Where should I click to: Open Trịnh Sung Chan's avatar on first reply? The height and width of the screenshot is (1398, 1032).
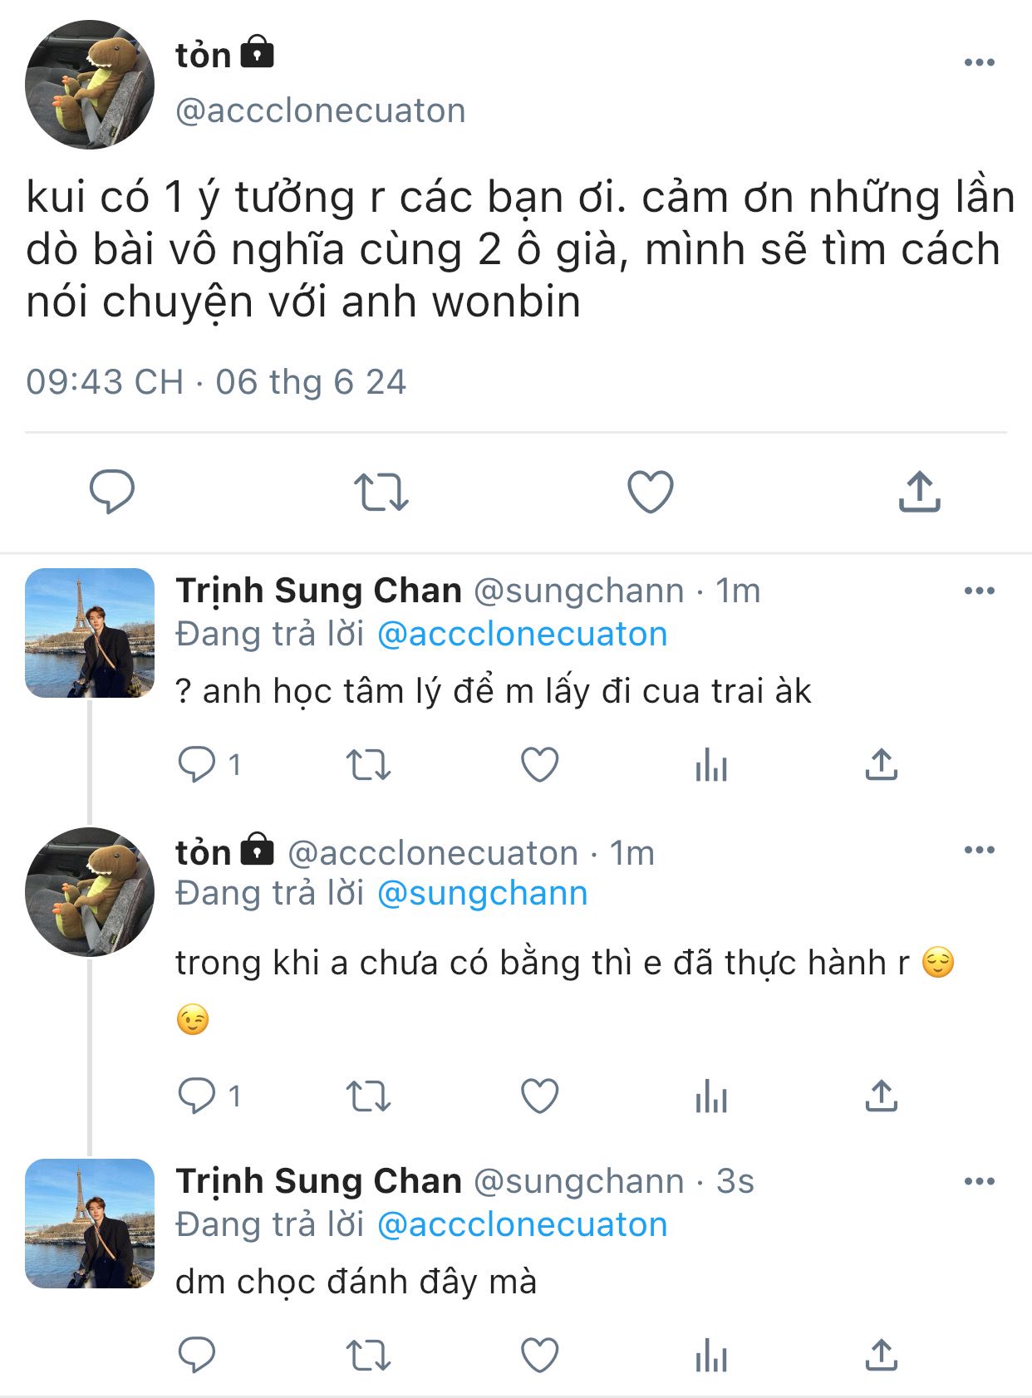[90, 633]
